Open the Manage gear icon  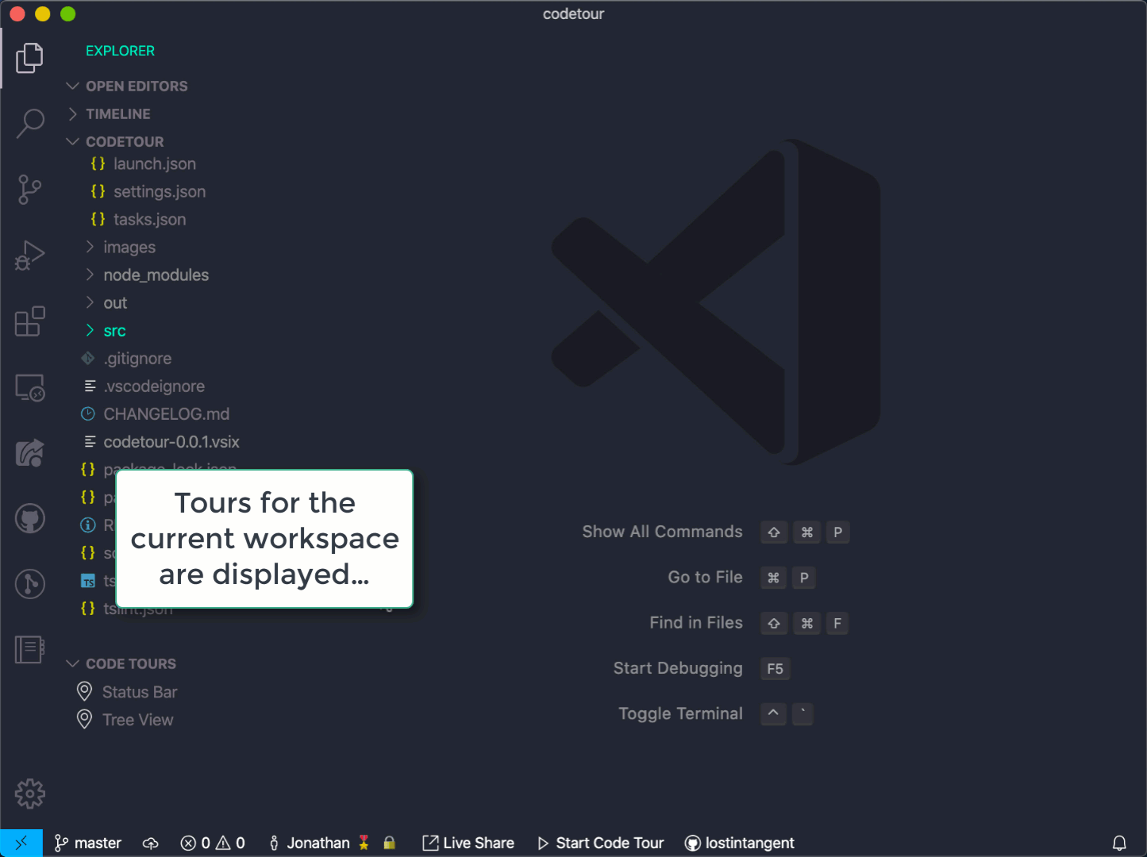click(29, 794)
